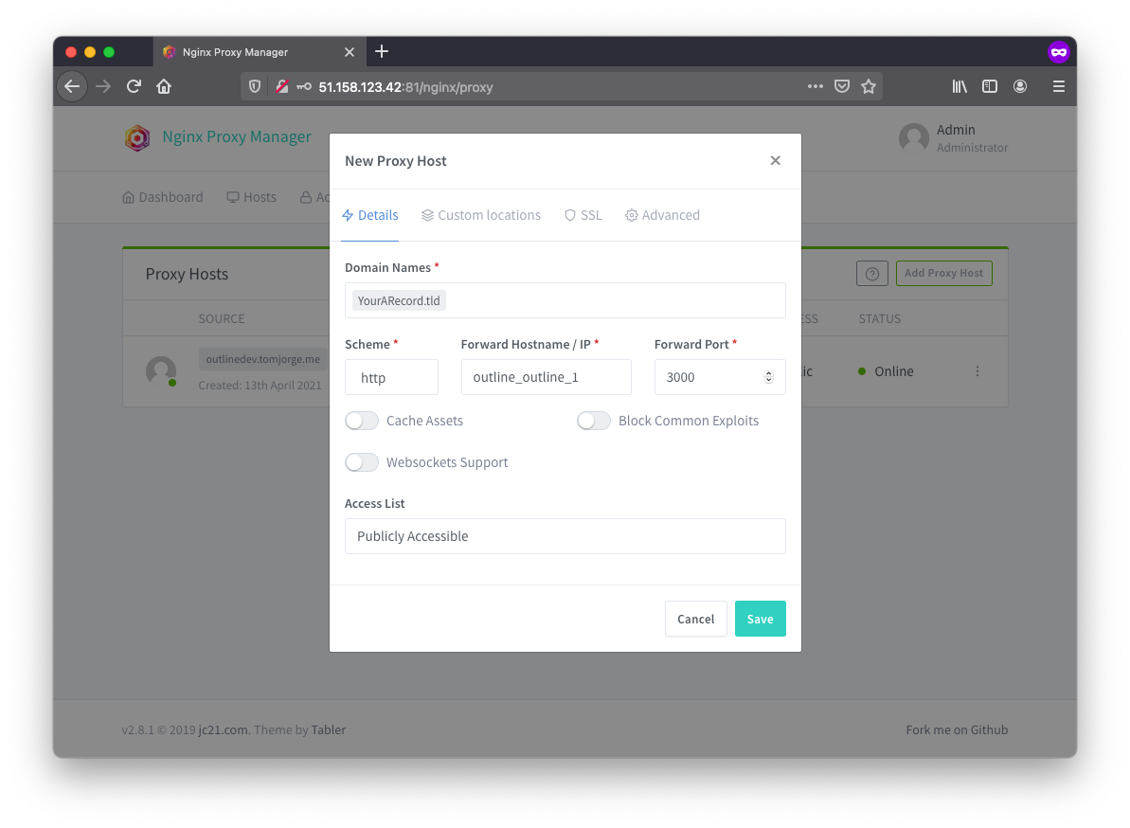1130x828 pixels.
Task: Open the Access List dropdown
Action: pos(565,536)
